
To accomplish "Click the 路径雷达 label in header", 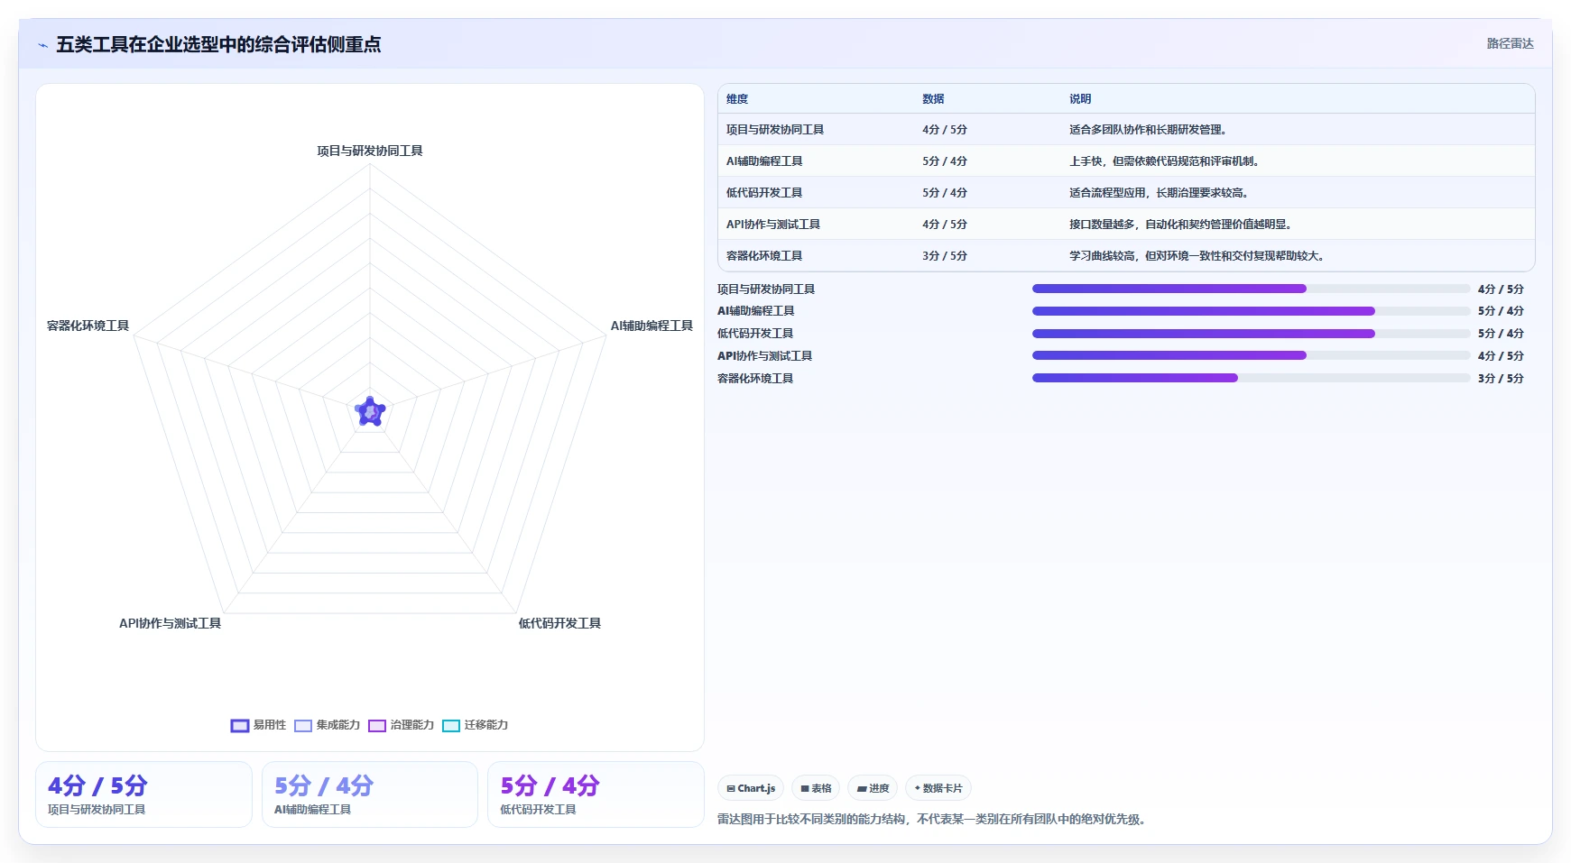I will [x=1511, y=43].
